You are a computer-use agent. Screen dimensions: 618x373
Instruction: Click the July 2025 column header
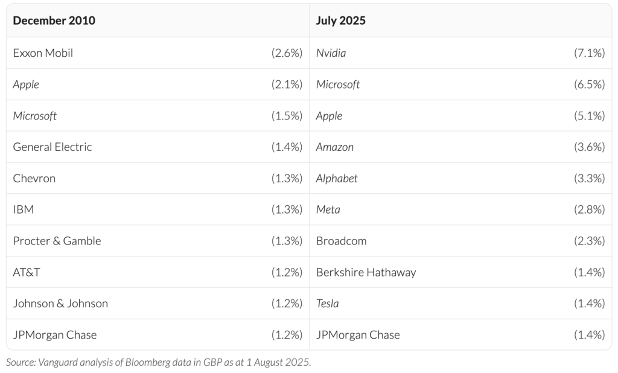tap(340, 21)
